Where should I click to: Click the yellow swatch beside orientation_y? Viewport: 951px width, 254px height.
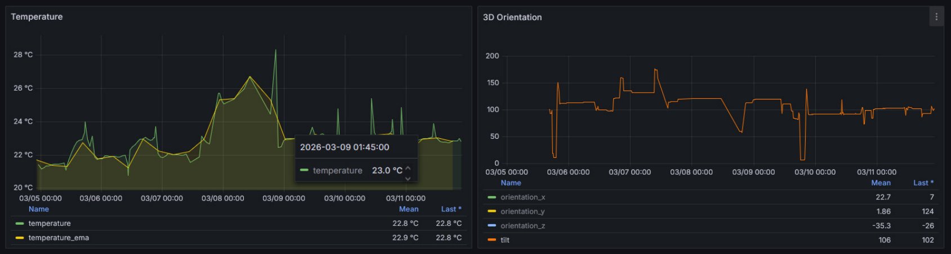(x=492, y=212)
